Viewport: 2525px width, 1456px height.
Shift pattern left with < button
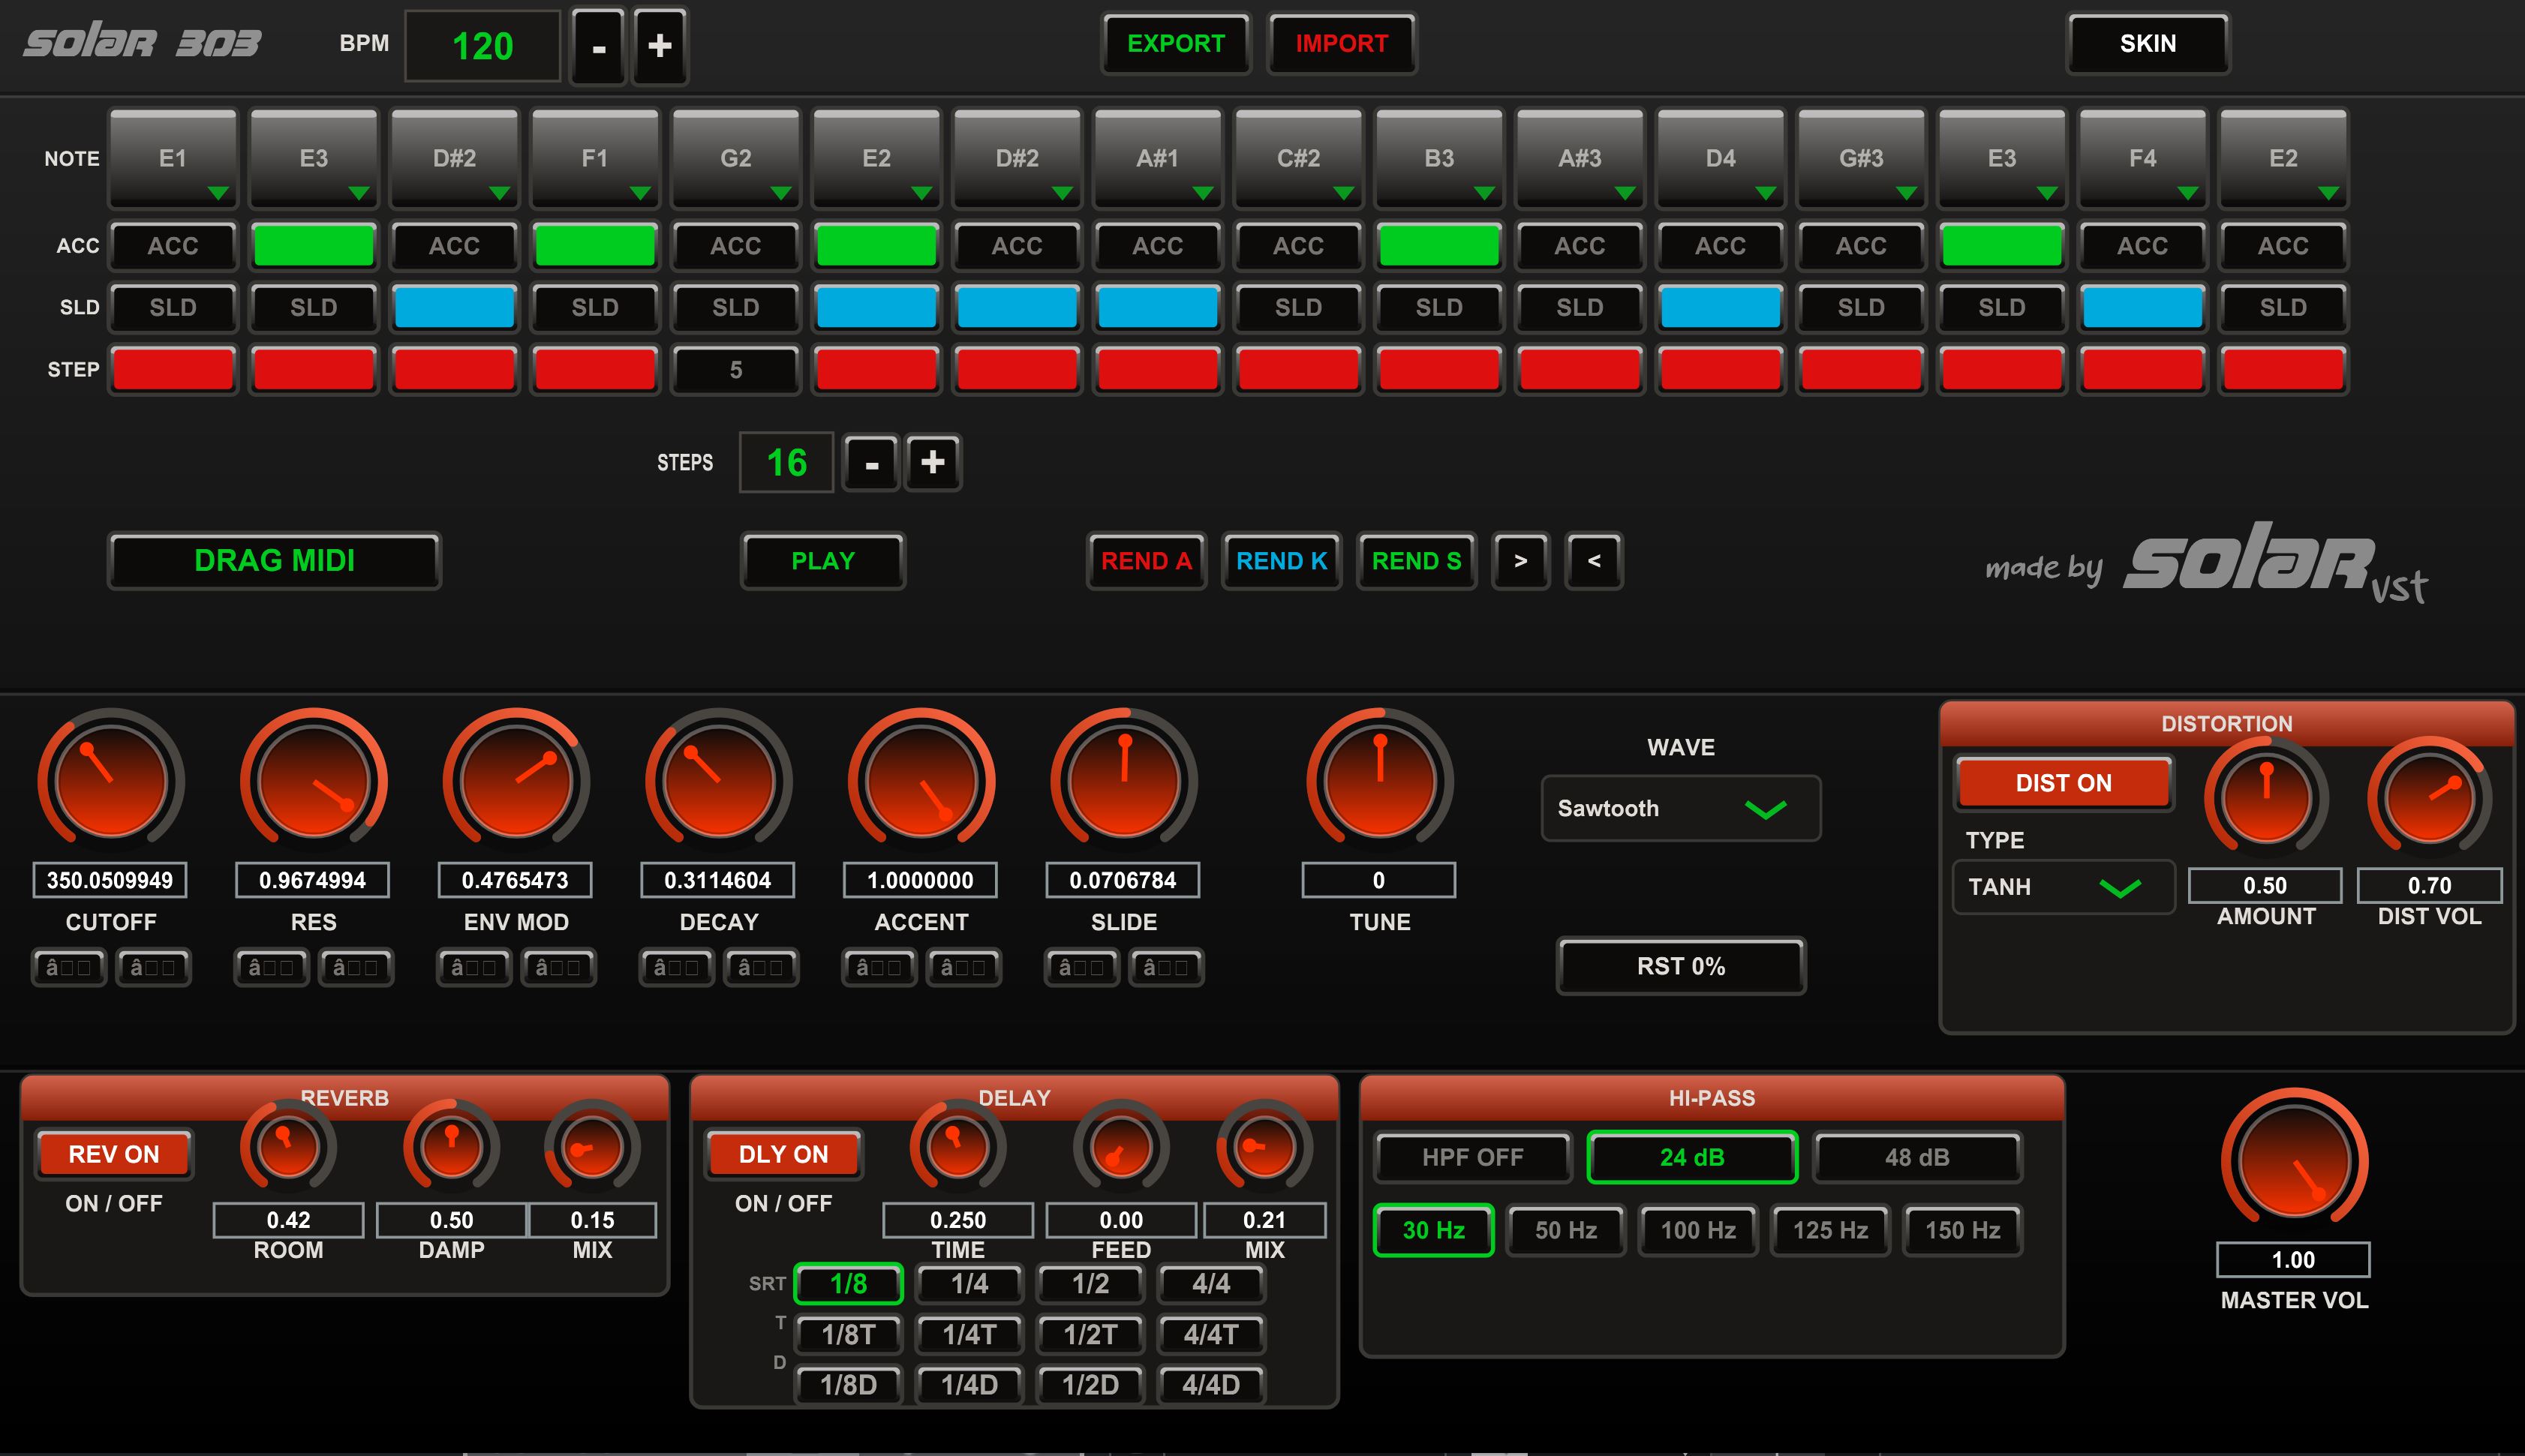pyautogui.click(x=1593, y=561)
